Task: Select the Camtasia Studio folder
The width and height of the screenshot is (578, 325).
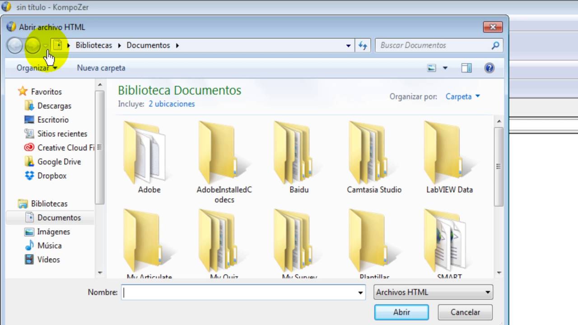Action: click(x=374, y=157)
